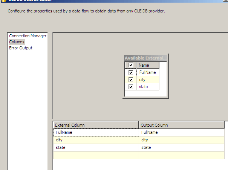Select FullName in the available columns list
Viewport: 228px width, 170px height.
tap(148, 72)
